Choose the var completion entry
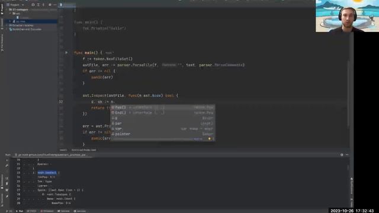 click(x=162, y=128)
